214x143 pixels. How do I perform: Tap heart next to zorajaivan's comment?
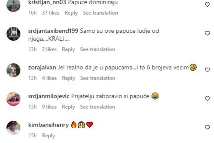pos(208,70)
